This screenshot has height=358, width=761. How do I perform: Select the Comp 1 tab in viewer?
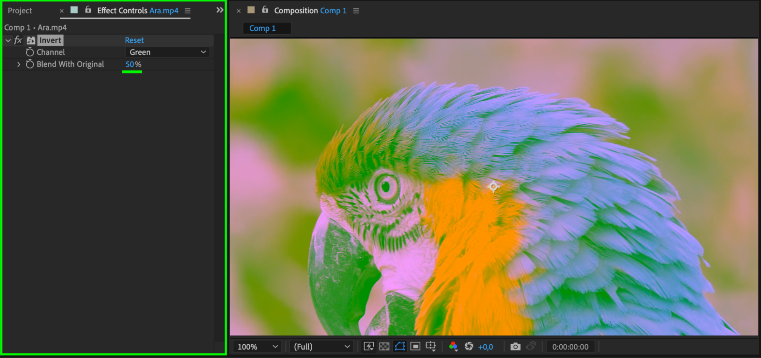coord(262,28)
